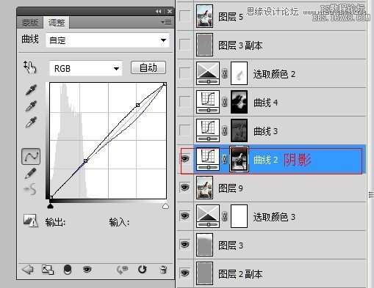Click the 曲线 3 layer name
The width and height of the screenshot is (374, 288).
click(x=266, y=131)
